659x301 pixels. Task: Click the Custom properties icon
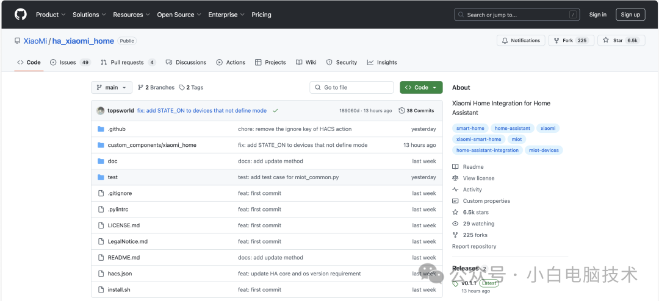click(x=455, y=200)
